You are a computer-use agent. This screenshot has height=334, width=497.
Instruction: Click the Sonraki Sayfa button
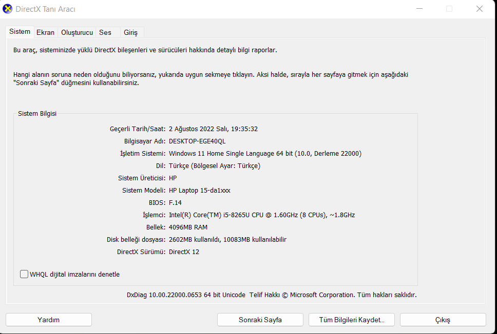coord(260,320)
